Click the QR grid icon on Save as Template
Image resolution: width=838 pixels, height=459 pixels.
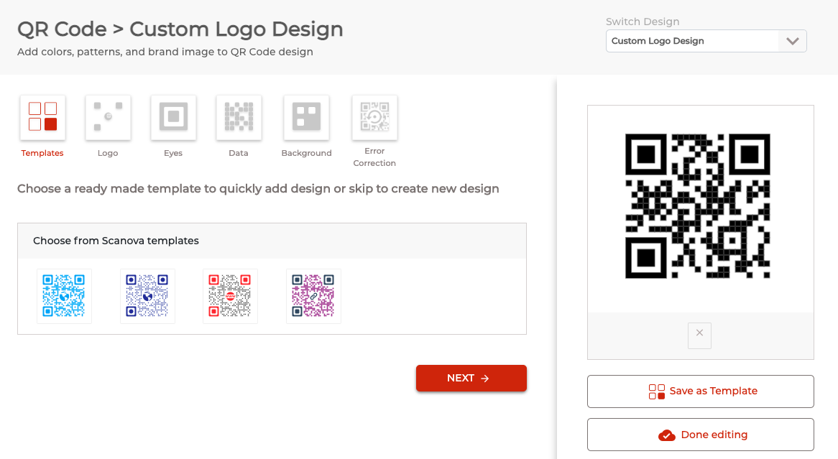[655, 391]
